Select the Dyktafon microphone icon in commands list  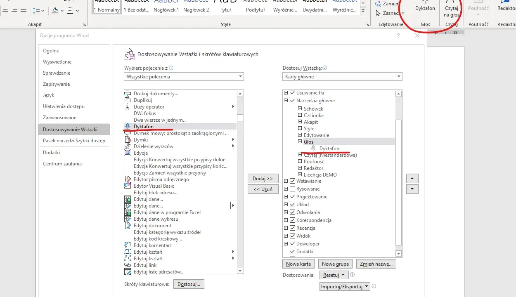point(128,126)
